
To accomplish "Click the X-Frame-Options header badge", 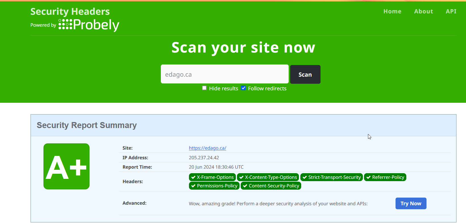I will [212, 177].
